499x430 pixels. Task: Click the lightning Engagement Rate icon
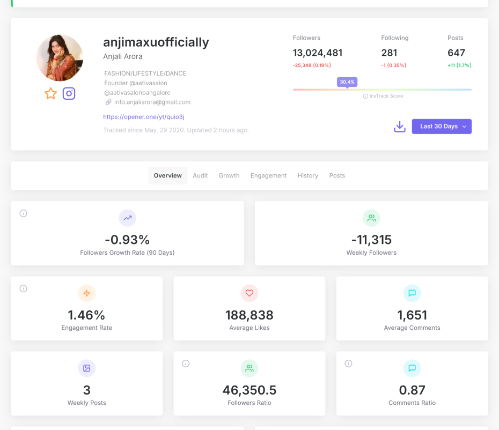pyautogui.click(x=86, y=293)
